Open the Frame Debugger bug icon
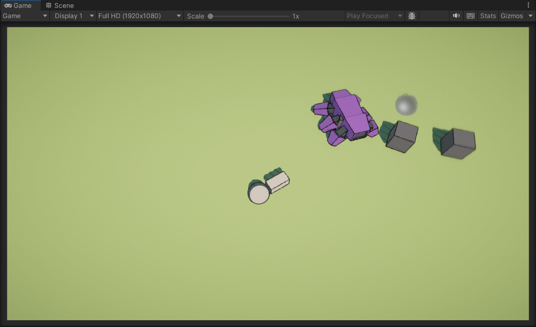 [411, 16]
